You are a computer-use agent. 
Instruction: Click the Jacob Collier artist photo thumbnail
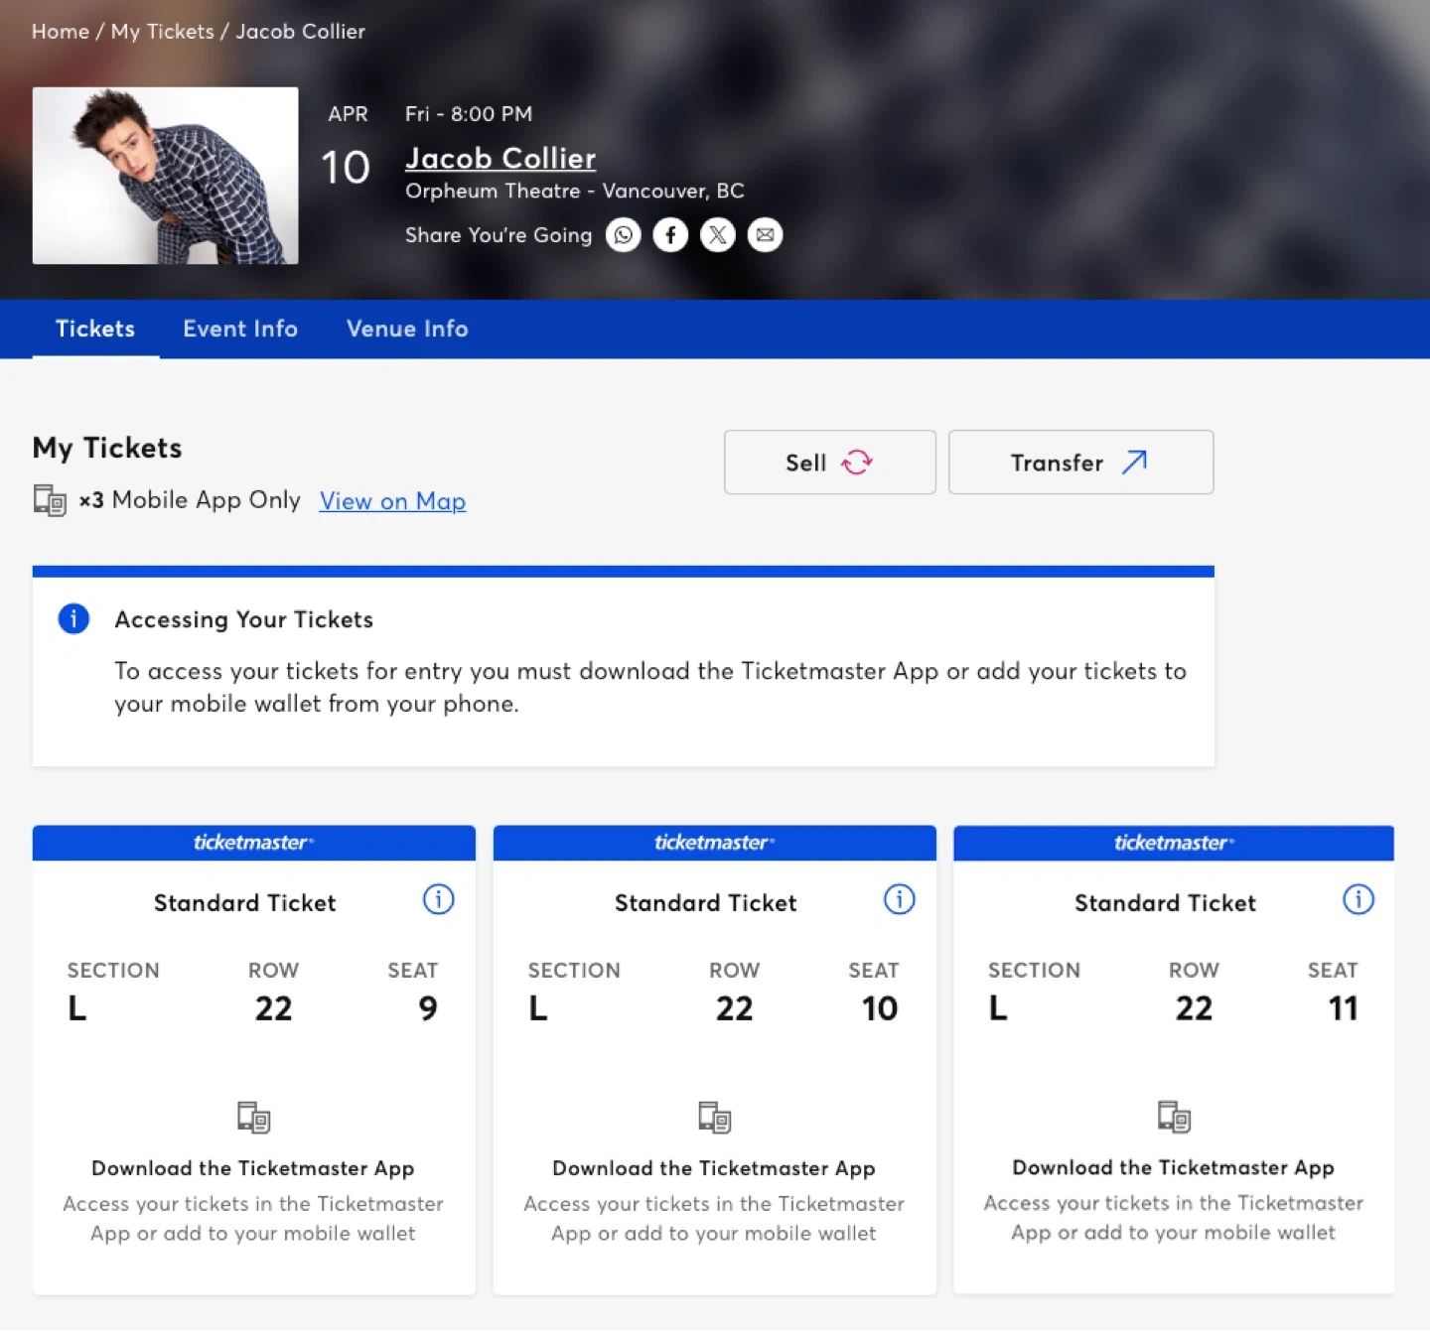(166, 176)
